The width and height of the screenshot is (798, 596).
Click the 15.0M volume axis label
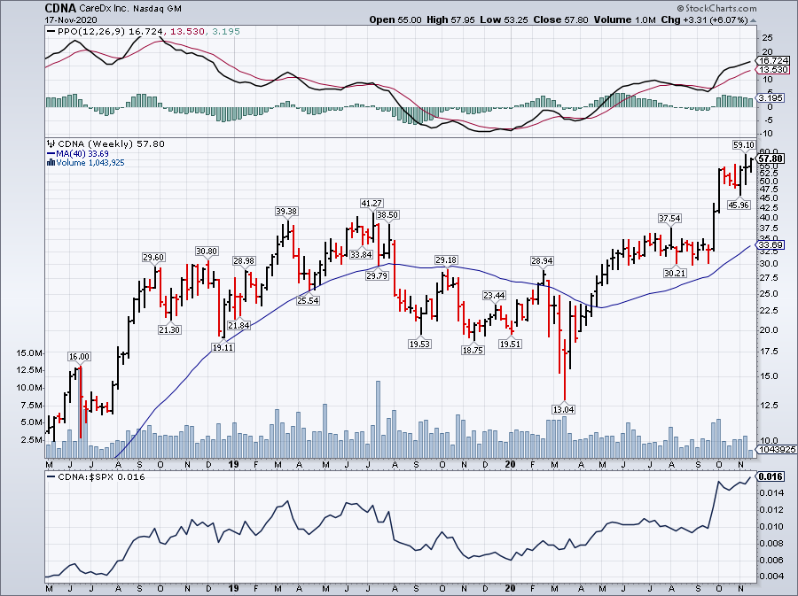(x=29, y=352)
